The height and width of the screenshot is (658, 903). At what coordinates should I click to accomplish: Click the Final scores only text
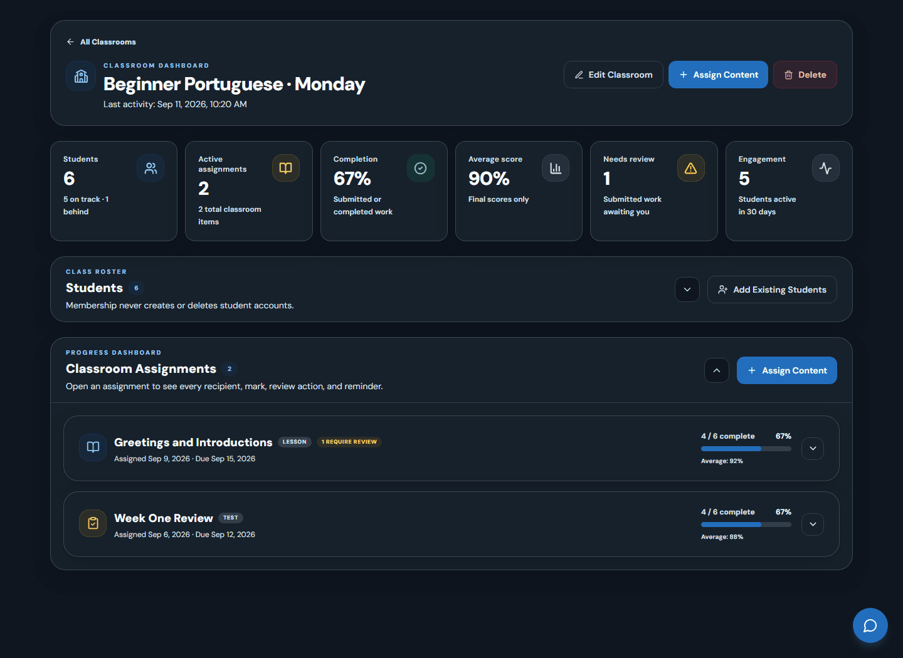pyautogui.click(x=499, y=199)
